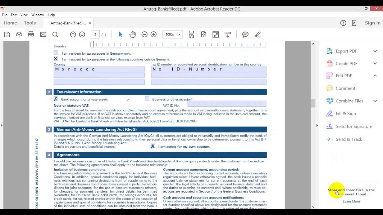Click the Morocco country field

pos(99,69)
